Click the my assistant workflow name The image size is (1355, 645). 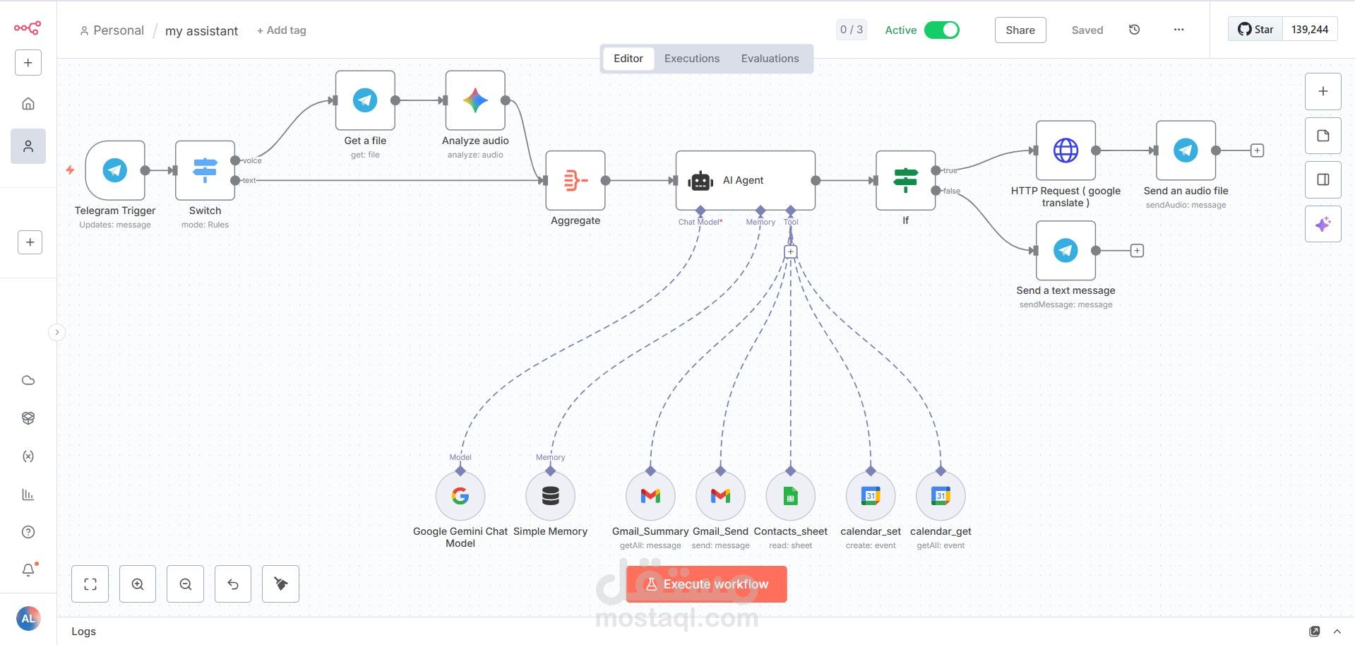[202, 31]
